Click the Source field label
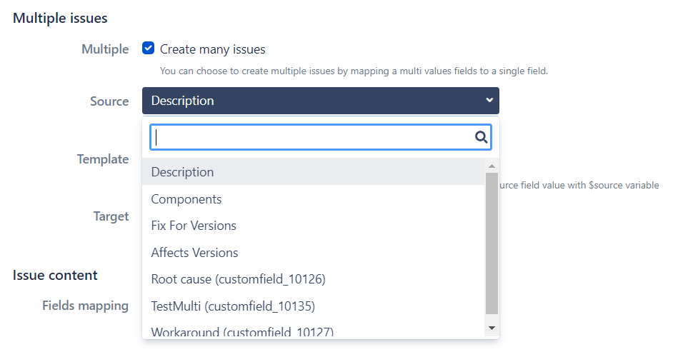693x357 pixels. (x=109, y=101)
